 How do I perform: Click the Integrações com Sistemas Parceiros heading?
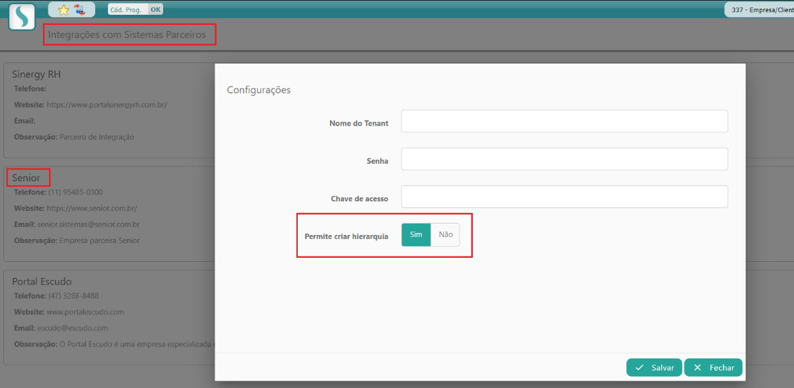[127, 35]
